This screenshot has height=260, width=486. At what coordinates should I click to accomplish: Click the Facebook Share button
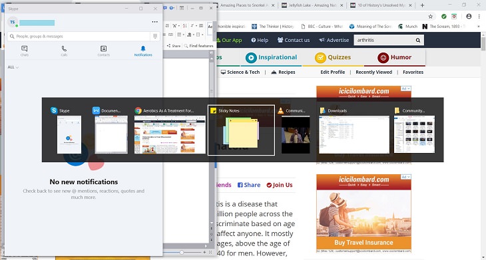tap(249, 185)
